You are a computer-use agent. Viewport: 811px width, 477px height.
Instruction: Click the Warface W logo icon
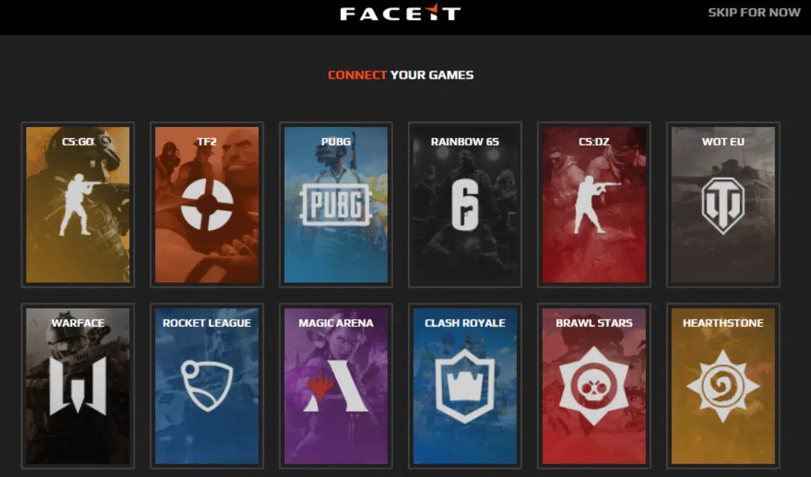[x=78, y=386]
